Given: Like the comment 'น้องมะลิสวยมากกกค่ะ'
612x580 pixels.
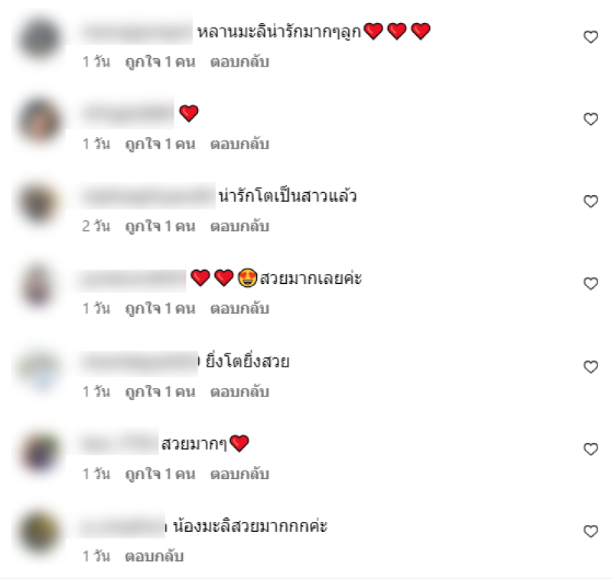Looking at the screenshot, I should pyautogui.click(x=591, y=532).
